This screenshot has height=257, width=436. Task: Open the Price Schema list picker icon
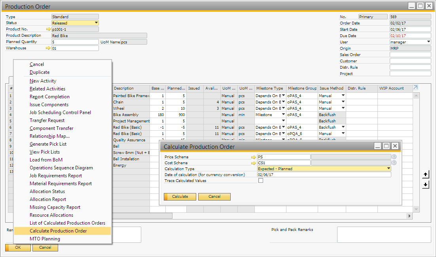(x=394, y=157)
